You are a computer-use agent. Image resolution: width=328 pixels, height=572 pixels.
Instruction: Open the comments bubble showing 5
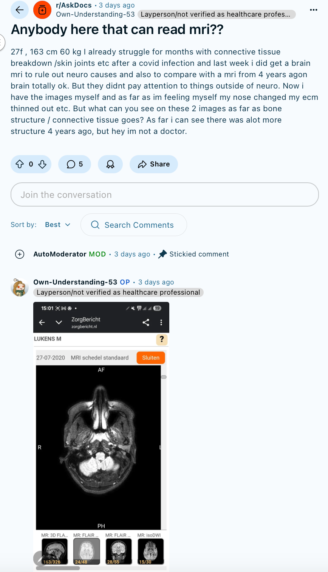(74, 164)
